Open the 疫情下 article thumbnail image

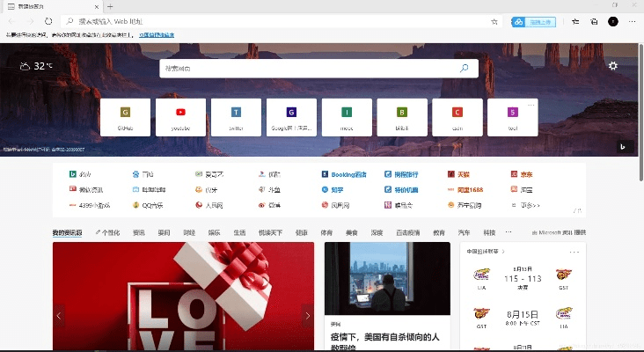(387, 278)
